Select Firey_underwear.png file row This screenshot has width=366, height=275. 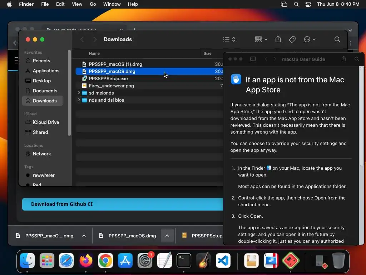point(149,86)
